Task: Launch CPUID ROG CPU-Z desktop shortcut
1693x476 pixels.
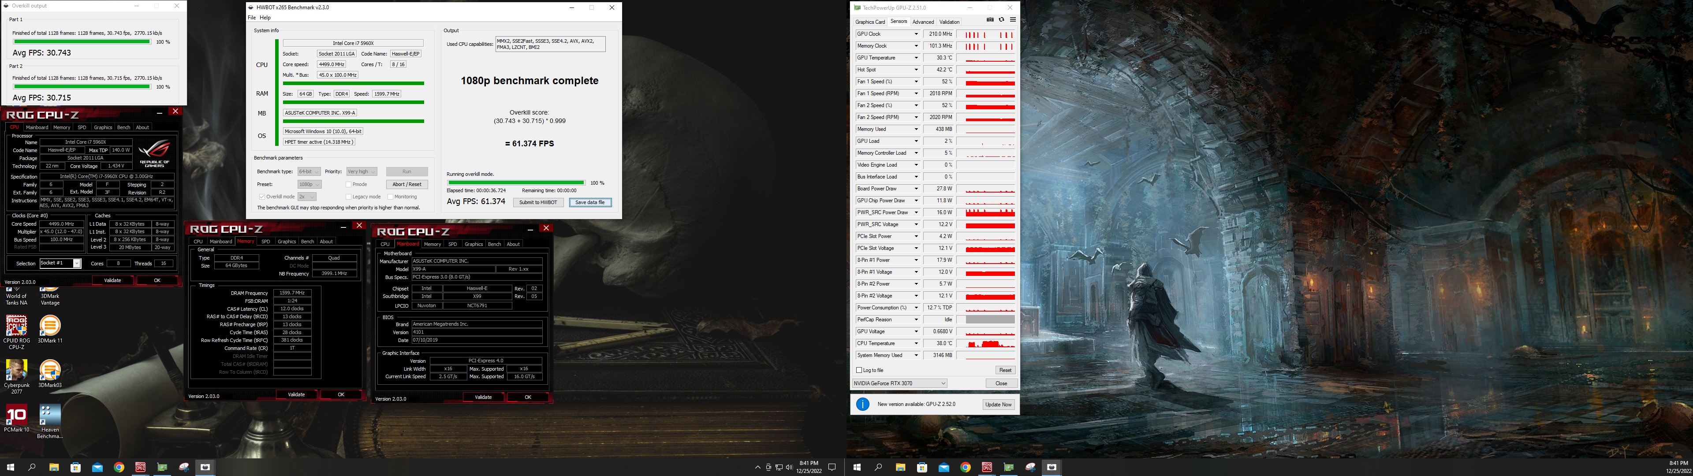Action: click(x=16, y=332)
